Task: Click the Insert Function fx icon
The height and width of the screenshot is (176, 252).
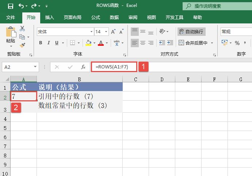Action: pyautogui.click(x=83, y=67)
